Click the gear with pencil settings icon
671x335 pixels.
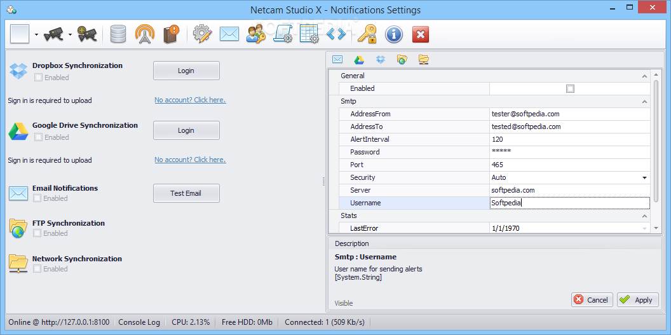click(x=203, y=34)
